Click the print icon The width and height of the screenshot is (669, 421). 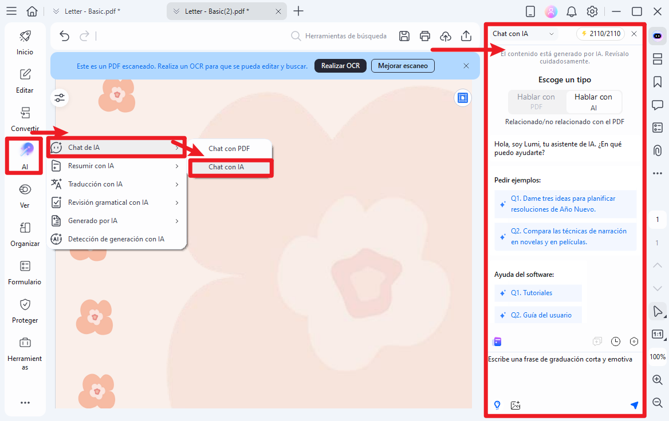click(425, 36)
